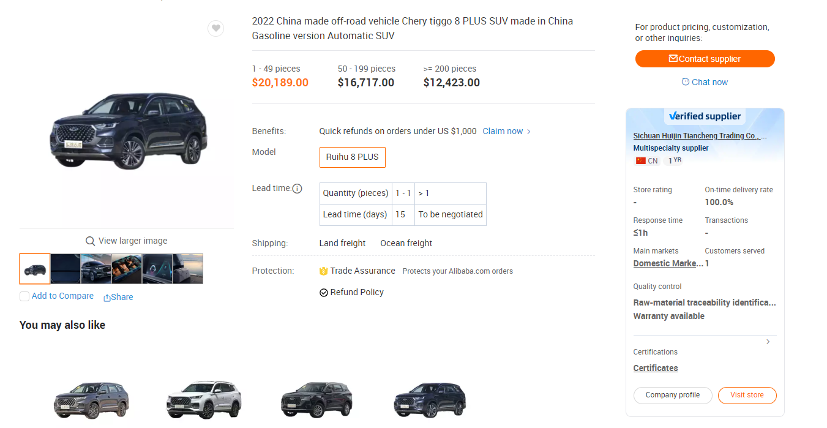Open the Domestic Market main markets link
Image resolution: width=827 pixels, height=428 pixels.
click(668, 264)
